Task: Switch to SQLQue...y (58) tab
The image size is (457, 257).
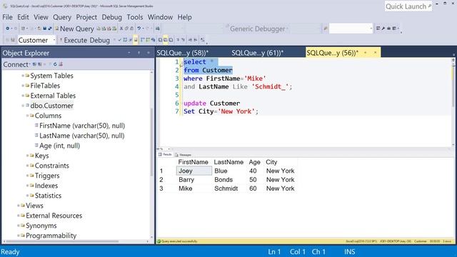Action: coord(183,53)
